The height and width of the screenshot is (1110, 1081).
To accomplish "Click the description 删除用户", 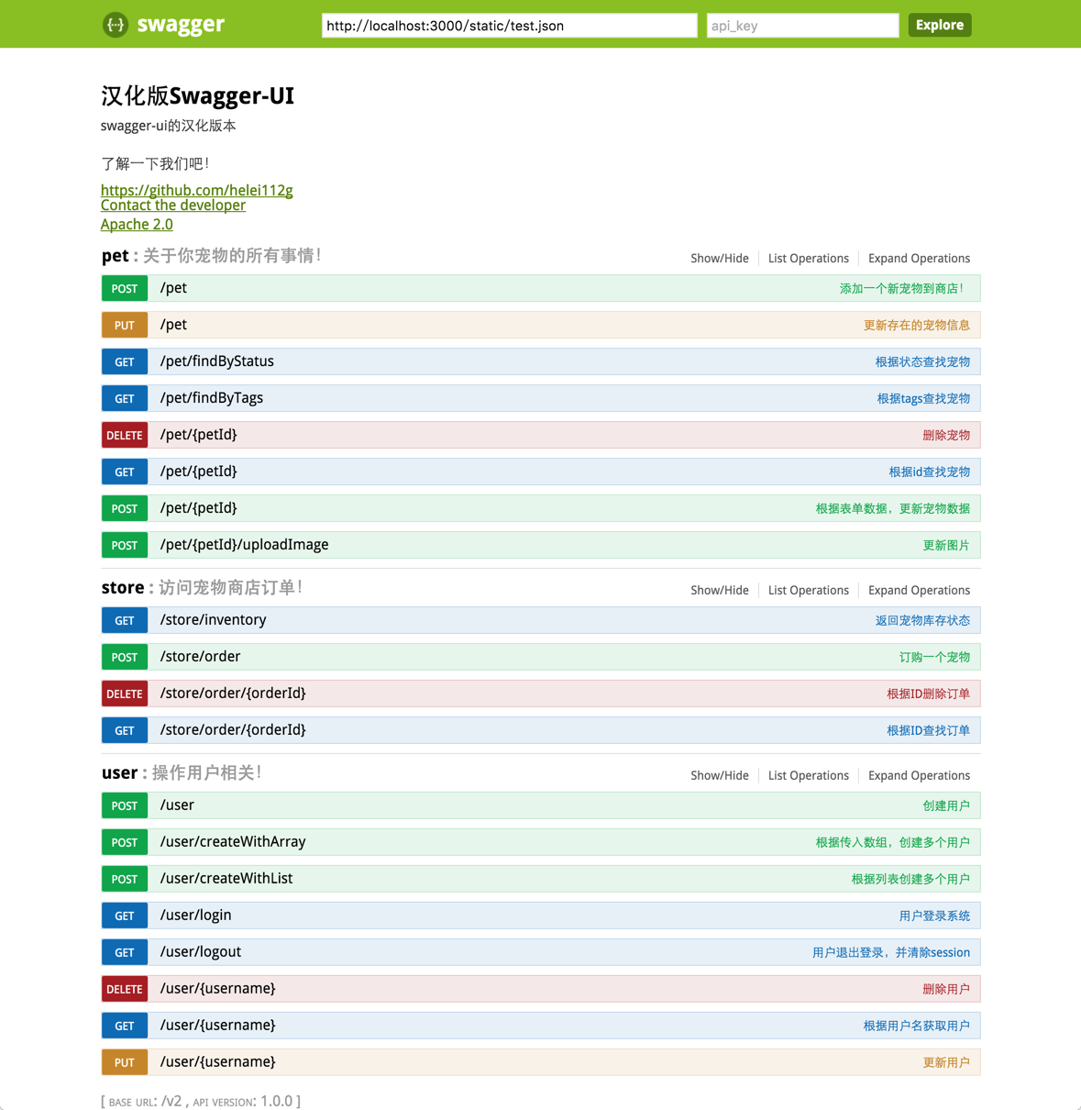I will (x=946, y=989).
